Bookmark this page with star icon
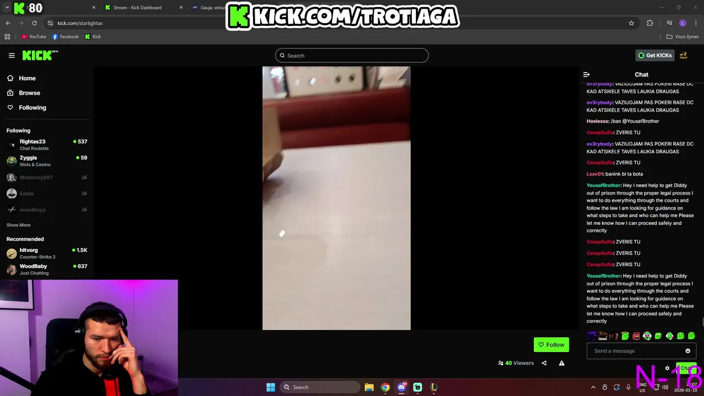This screenshot has height=396, width=704. [x=631, y=23]
